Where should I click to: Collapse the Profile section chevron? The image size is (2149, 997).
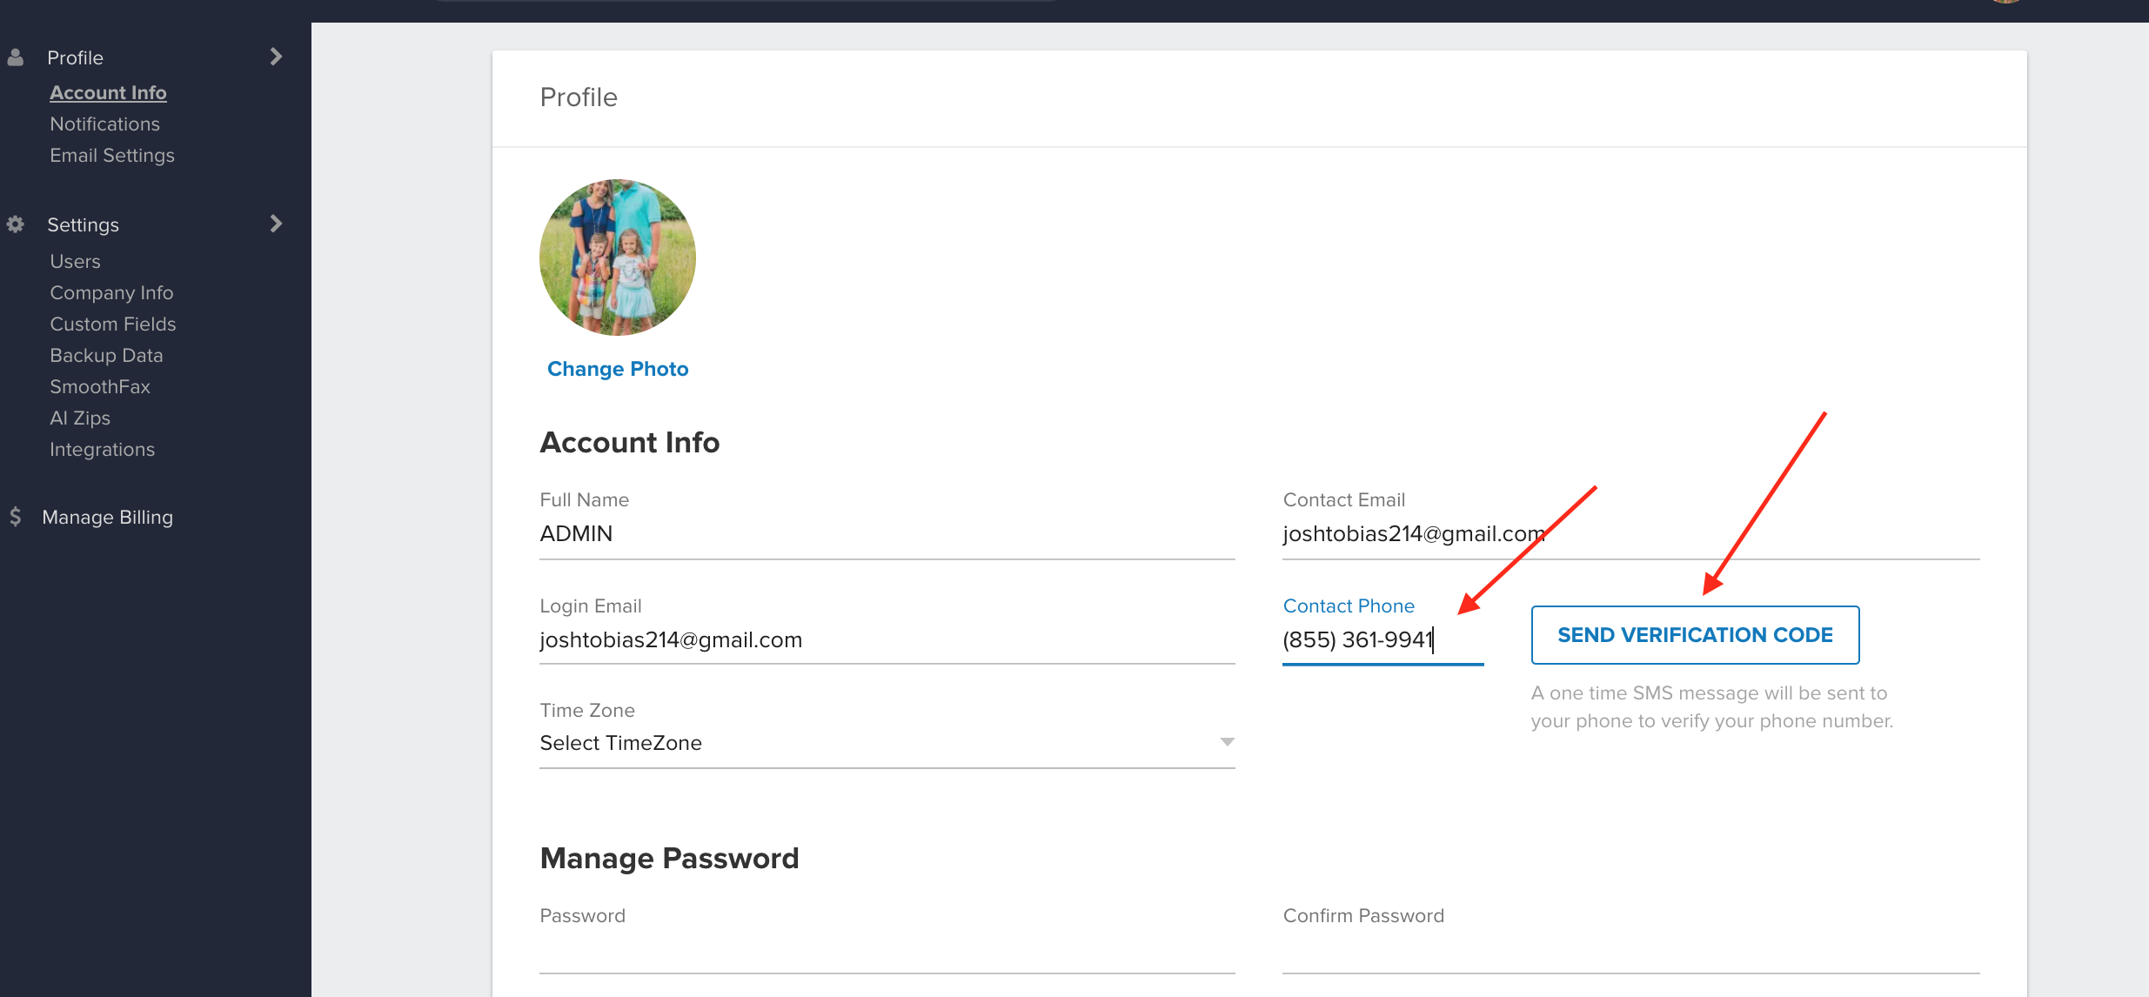click(276, 57)
